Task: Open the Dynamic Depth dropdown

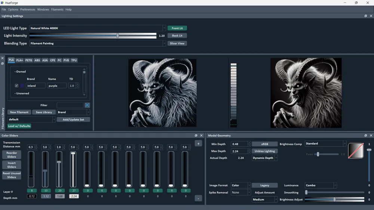Action: [x=265, y=158]
